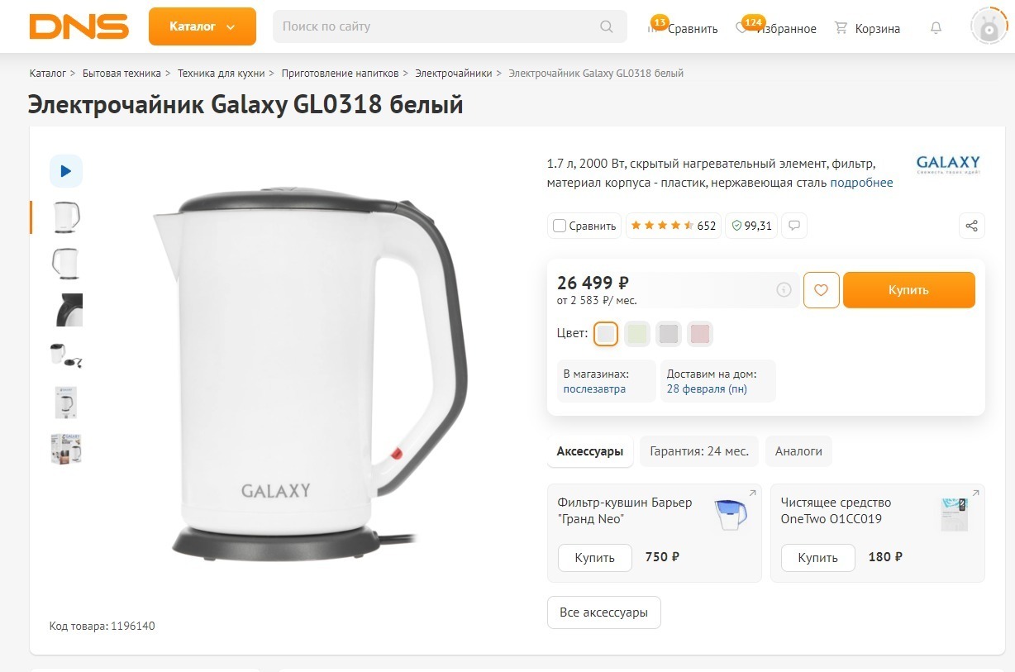This screenshot has width=1015, height=672.
Task: Click the search magnifier icon
Action: (607, 26)
